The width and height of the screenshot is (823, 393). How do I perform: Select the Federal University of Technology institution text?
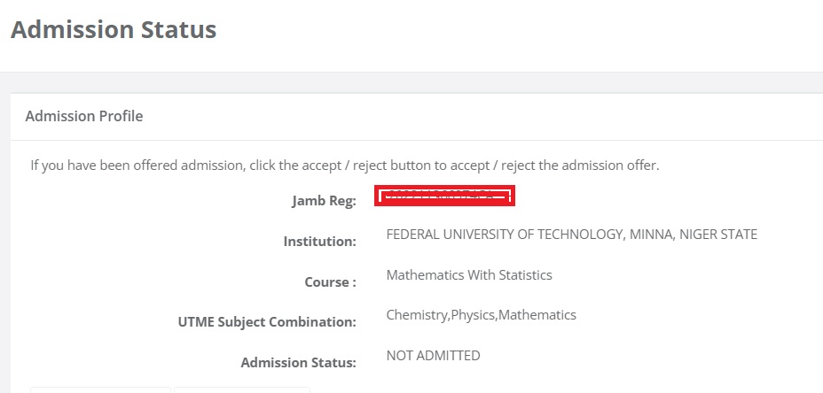tap(571, 235)
